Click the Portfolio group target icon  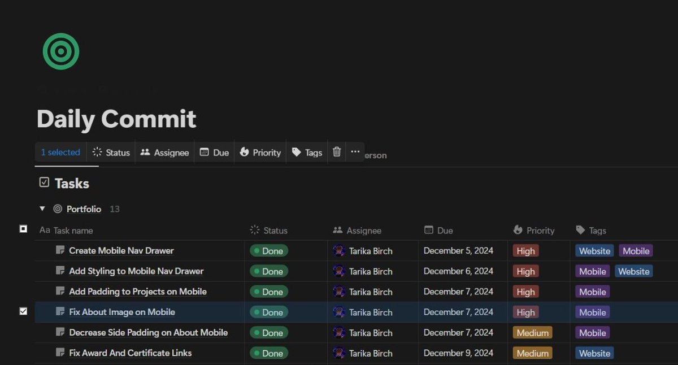pos(58,209)
